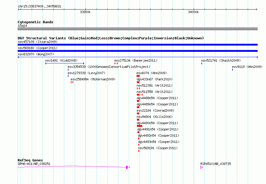
Task: Open dgv4491n54 (Cooper2011) label
Action: (x=158, y=129)
